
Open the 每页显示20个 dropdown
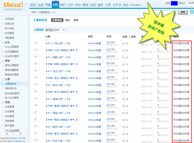pos(55,30)
